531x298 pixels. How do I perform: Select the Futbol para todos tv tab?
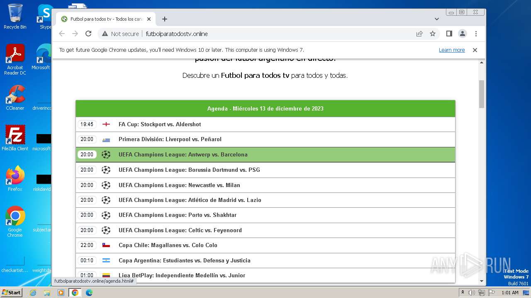point(106,19)
